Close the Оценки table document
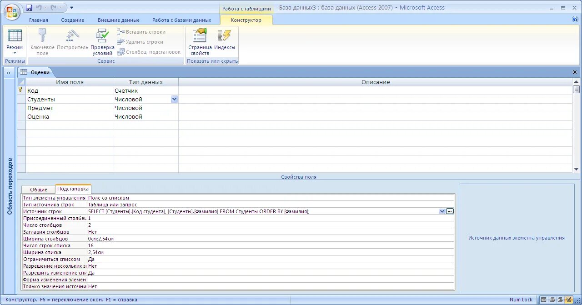 [574, 72]
